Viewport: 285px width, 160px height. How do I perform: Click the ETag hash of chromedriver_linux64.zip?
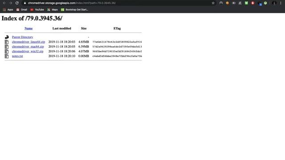tap(117, 42)
